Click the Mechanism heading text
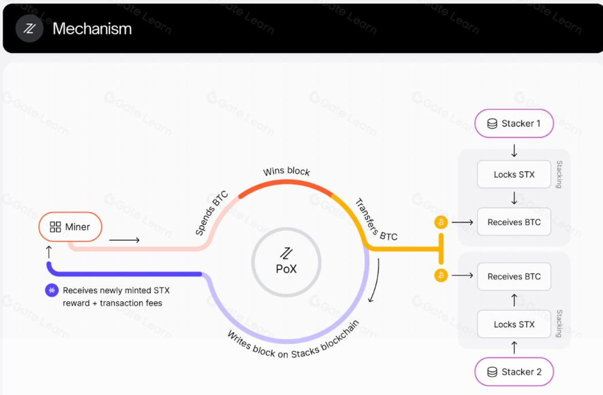Screen dimensions: 603x395 (92, 29)
